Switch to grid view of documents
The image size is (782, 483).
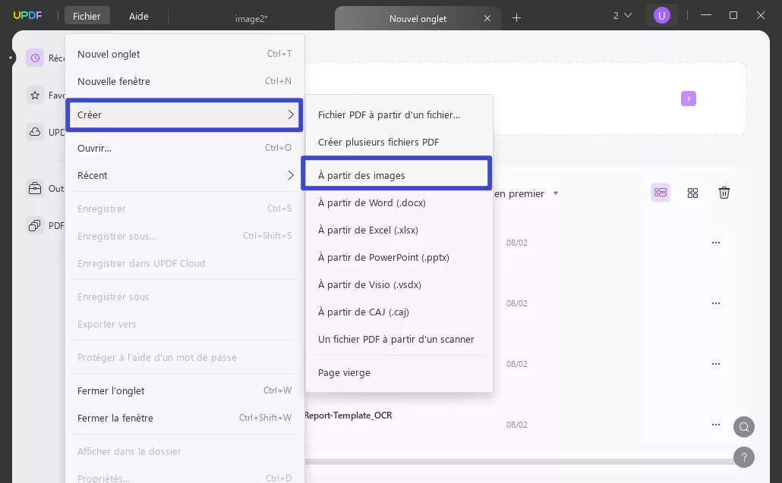(x=692, y=193)
